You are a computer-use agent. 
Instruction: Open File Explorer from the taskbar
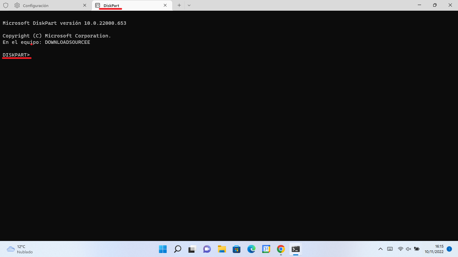[222, 249]
